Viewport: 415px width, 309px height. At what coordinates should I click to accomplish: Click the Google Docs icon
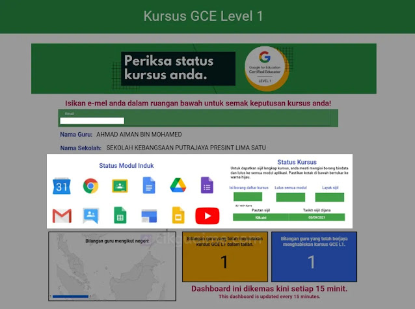click(x=149, y=186)
